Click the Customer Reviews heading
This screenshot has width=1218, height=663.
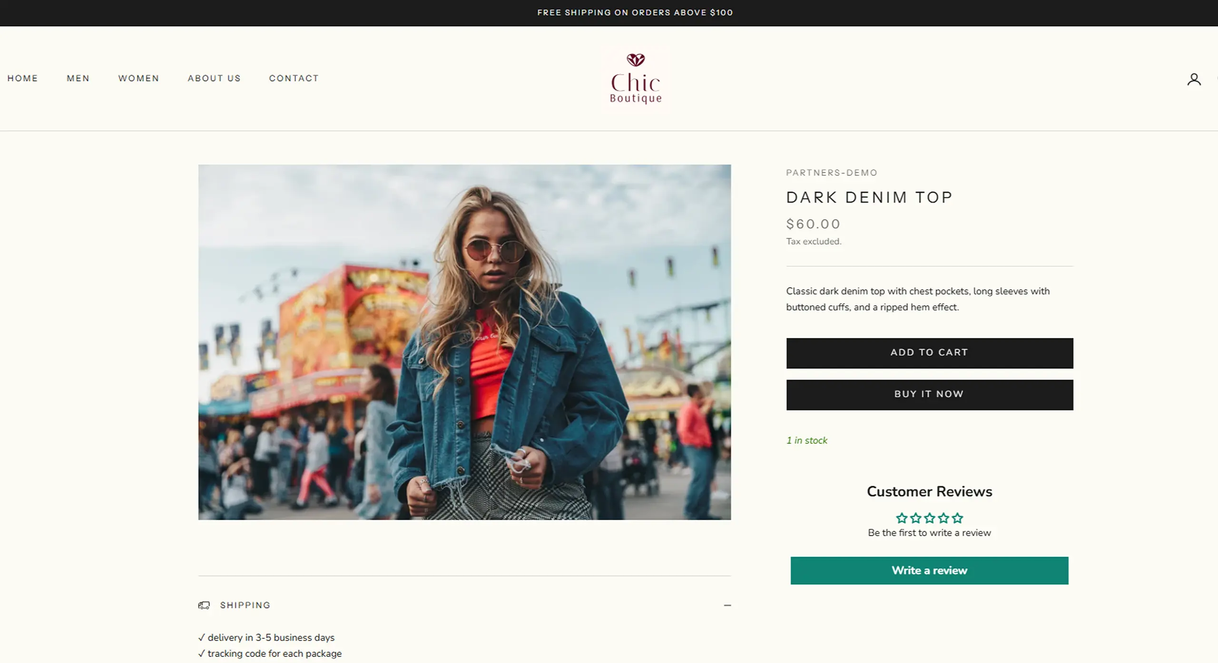click(929, 491)
